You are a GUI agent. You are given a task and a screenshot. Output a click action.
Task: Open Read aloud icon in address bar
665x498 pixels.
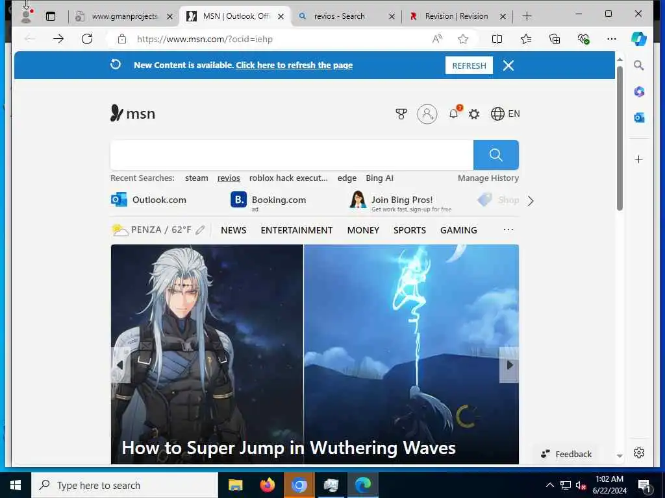(437, 39)
